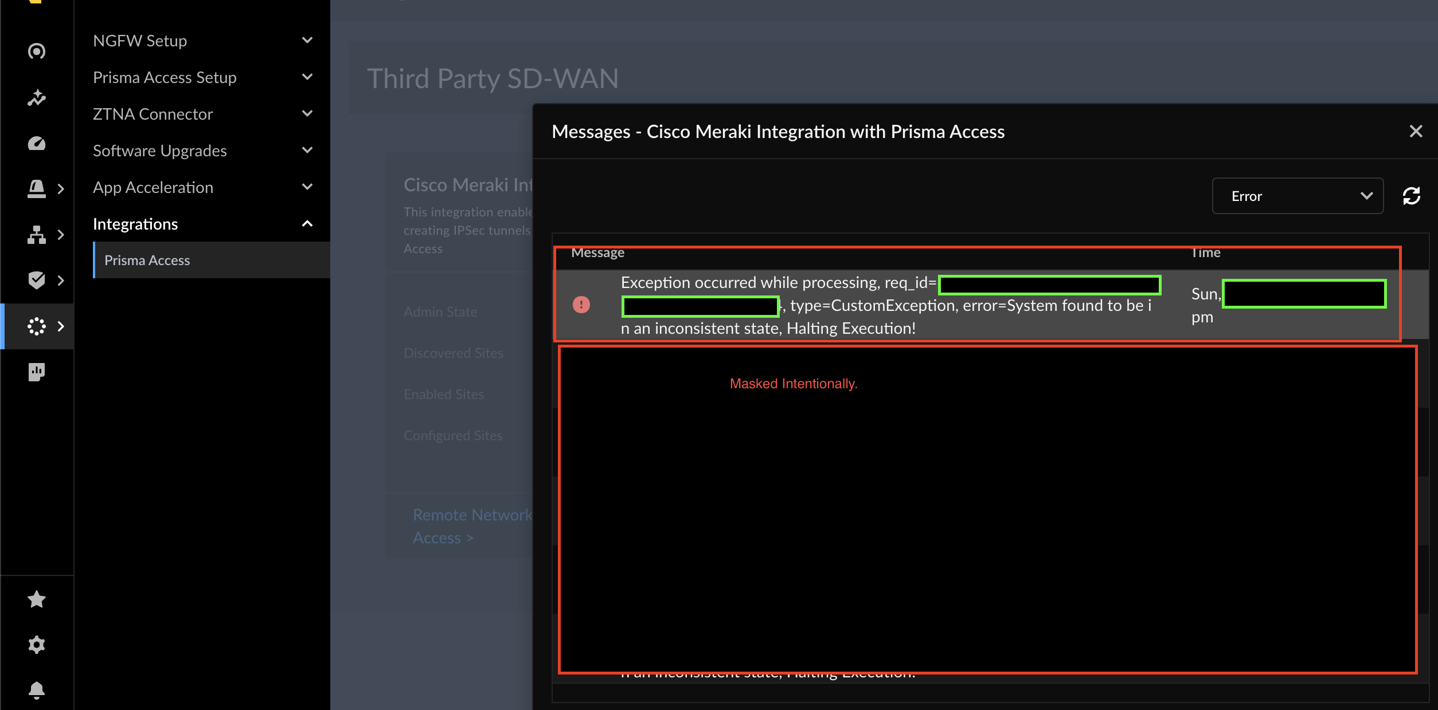1438x710 pixels.
Task: Click the refresh messages icon
Action: tap(1411, 196)
